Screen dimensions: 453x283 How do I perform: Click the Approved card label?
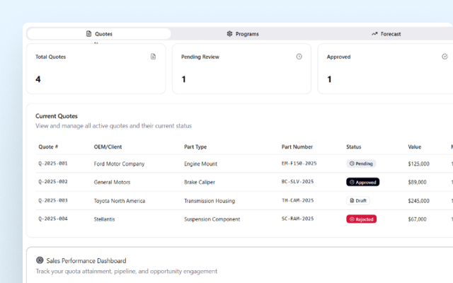click(x=338, y=57)
